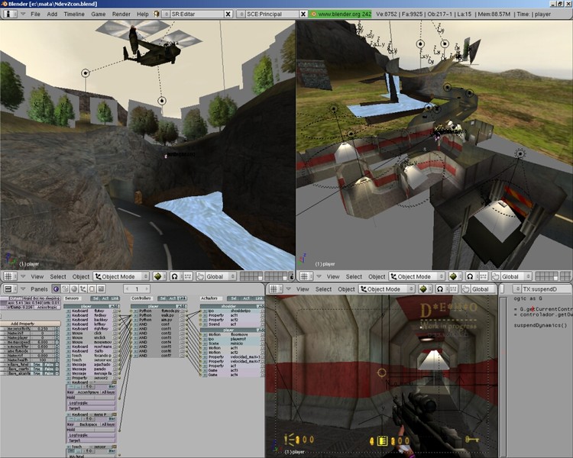Open the SCE:Principal scene selector
Viewport: 573px width, 458px height.
(x=241, y=14)
